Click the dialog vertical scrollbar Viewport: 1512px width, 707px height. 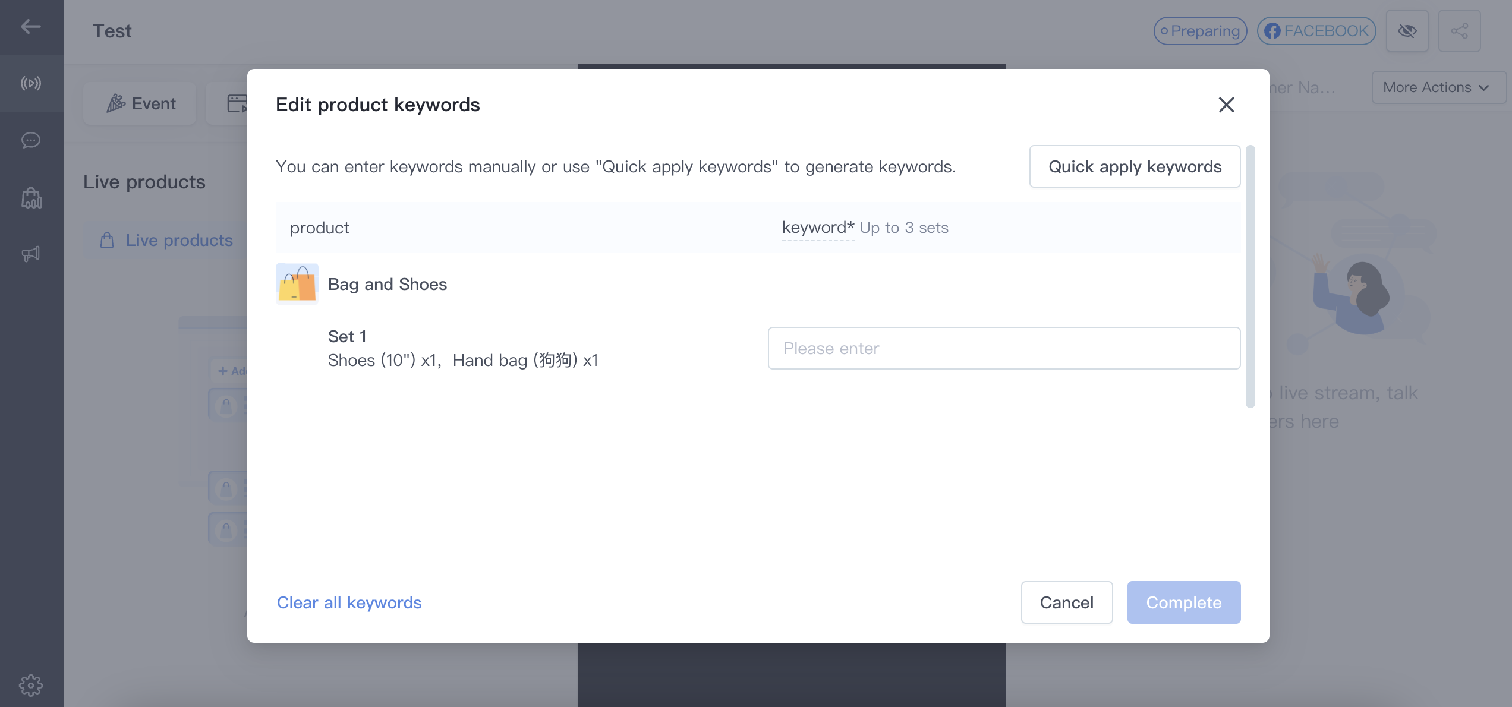[x=1250, y=276]
